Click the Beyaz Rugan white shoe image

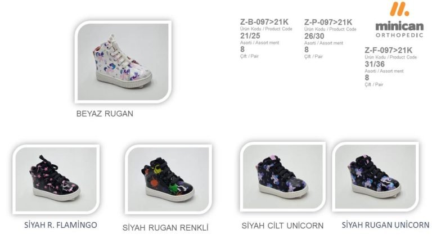123,62
